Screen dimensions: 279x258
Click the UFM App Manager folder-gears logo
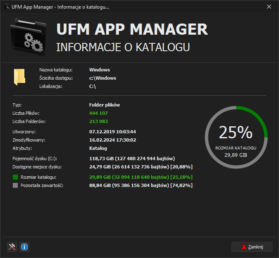tap(28, 36)
